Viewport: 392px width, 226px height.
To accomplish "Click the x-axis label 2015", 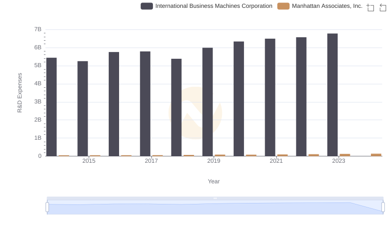I will (x=89, y=161).
